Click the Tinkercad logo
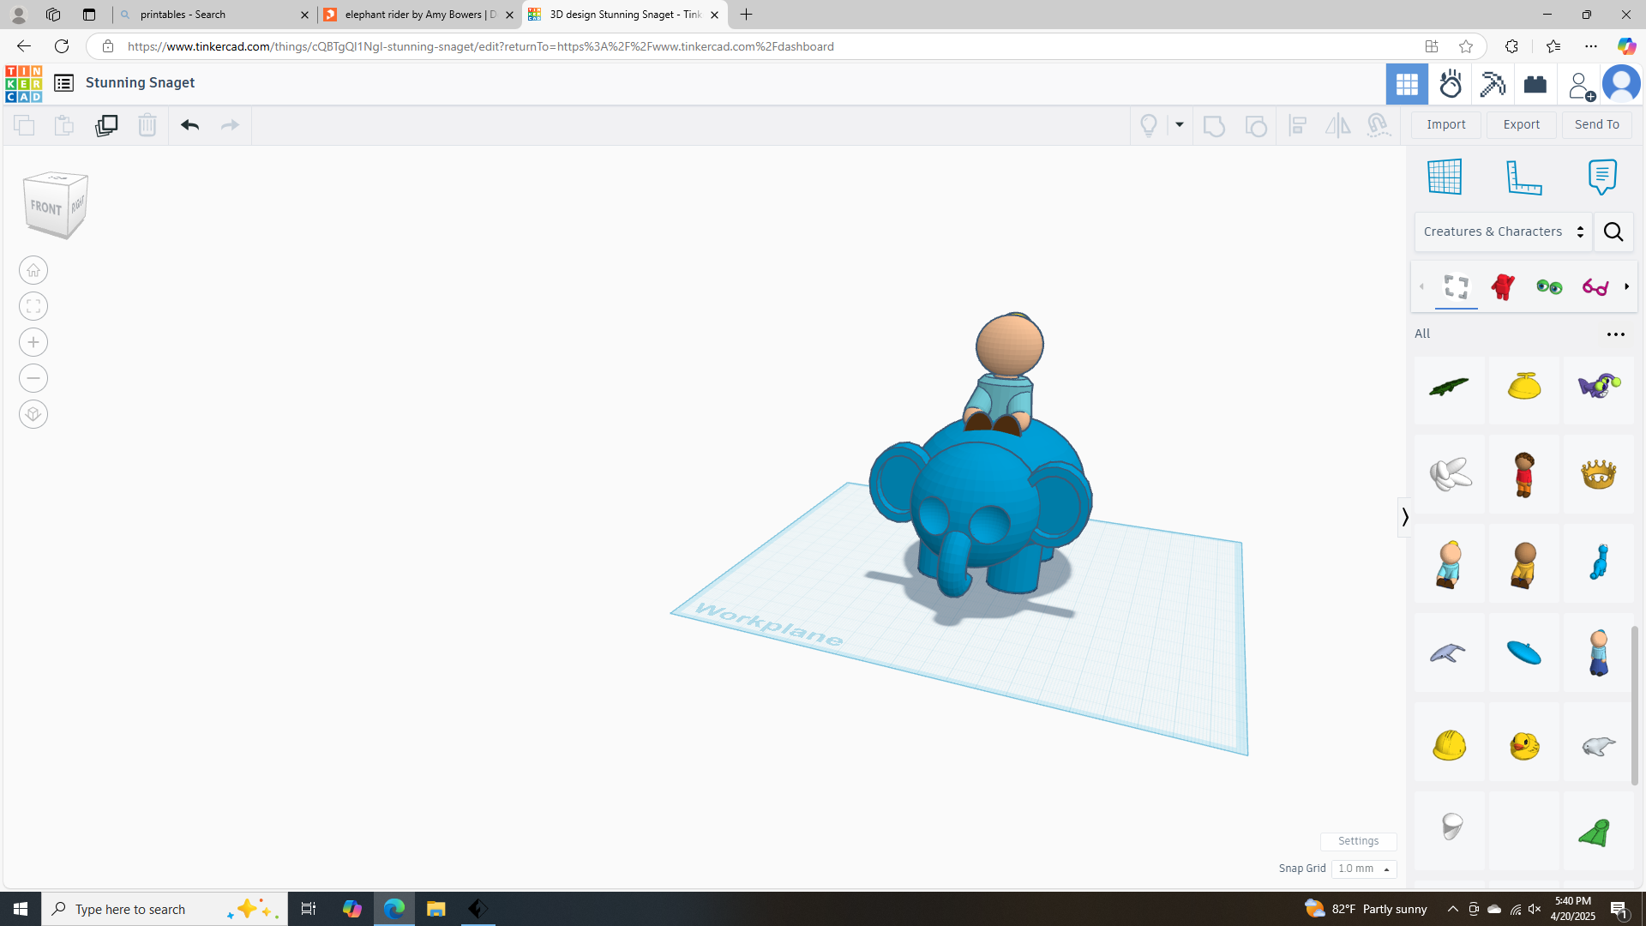The width and height of the screenshot is (1646, 926). (23, 83)
